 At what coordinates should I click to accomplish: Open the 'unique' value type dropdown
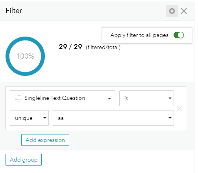pyautogui.click(x=29, y=118)
